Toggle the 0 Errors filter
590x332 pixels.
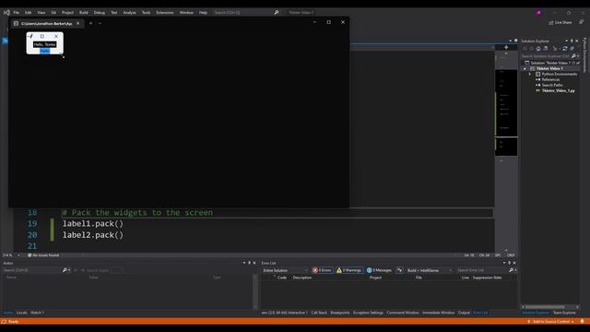[322, 270]
